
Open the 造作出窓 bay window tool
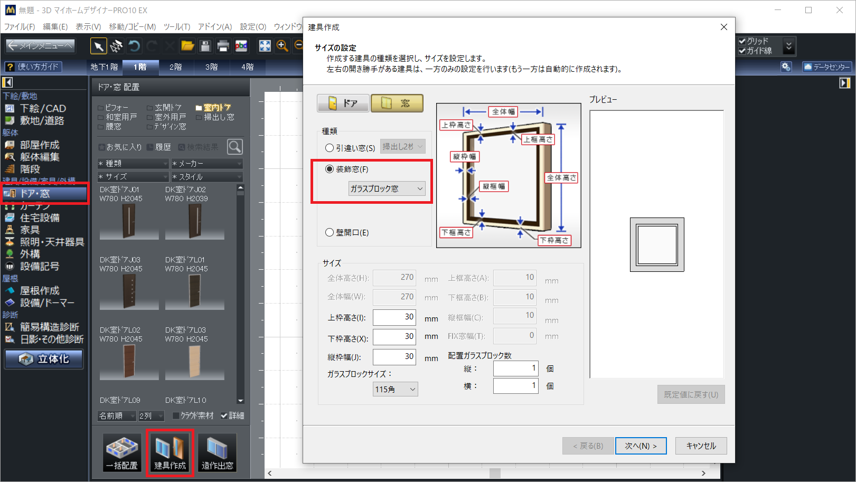[x=217, y=452]
